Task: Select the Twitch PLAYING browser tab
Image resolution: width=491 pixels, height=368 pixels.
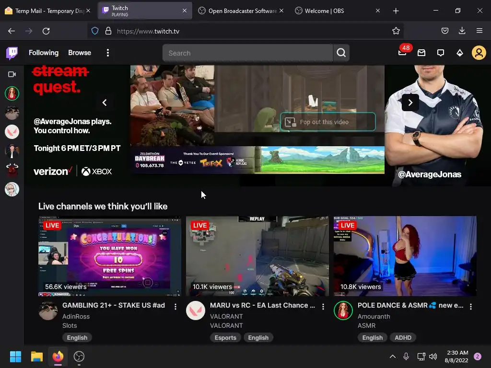Action: click(x=145, y=11)
